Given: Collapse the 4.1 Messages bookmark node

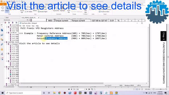Looking at the screenshot, I should click(x=7, y=44).
